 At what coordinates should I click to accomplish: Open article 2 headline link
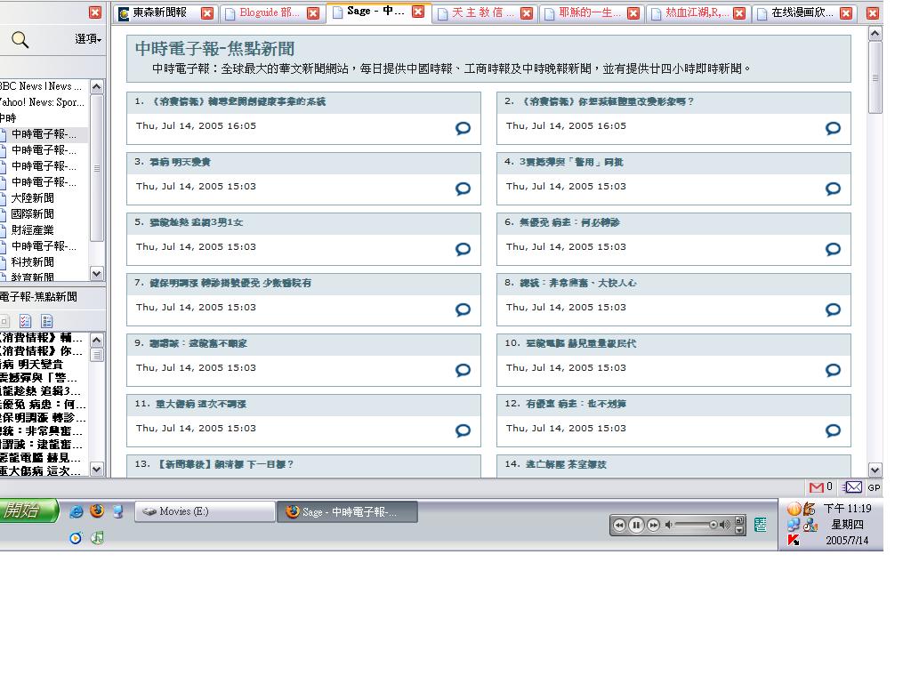(607, 101)
